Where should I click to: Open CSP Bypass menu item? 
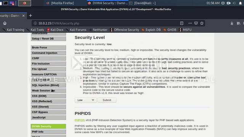point(48,112)
